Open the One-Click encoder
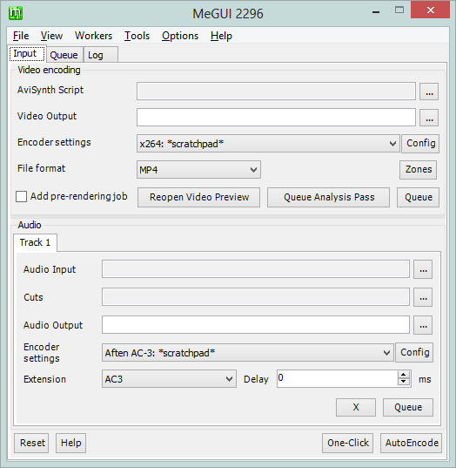 (347, 443)
